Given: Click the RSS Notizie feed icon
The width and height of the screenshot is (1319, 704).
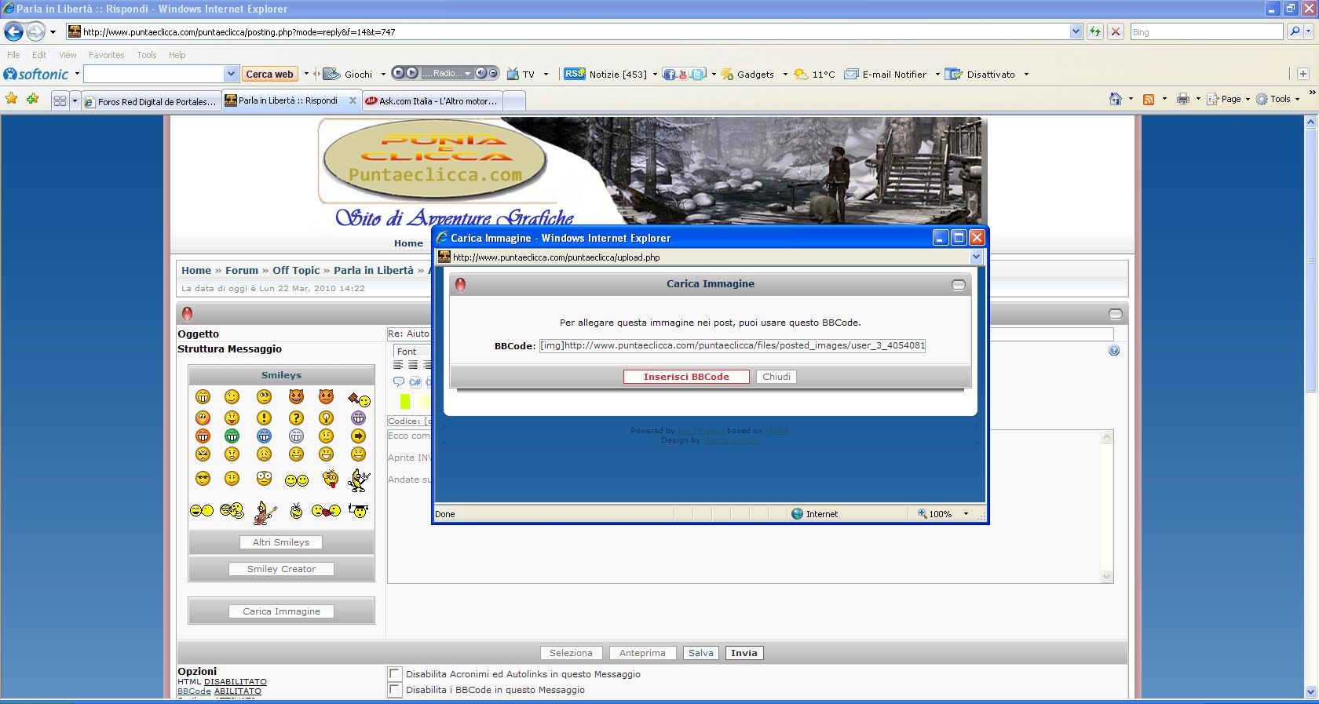Looking at the screenshot, I should pos(574,74).
